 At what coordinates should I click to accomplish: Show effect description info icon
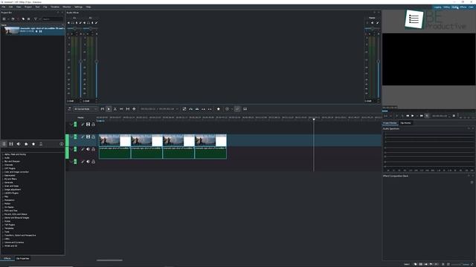[61, 144]
